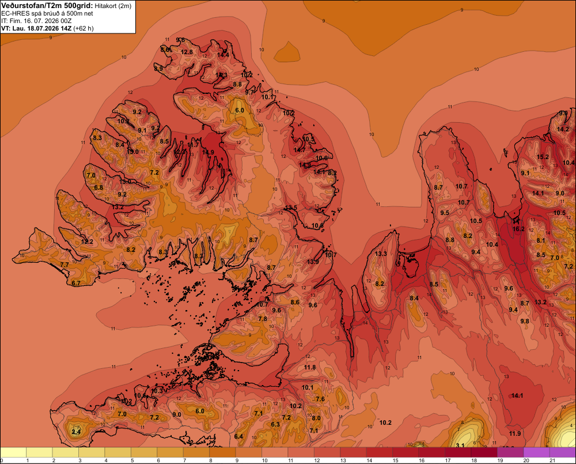Click the 13.9 temperature label

click(x=313, y=262)
